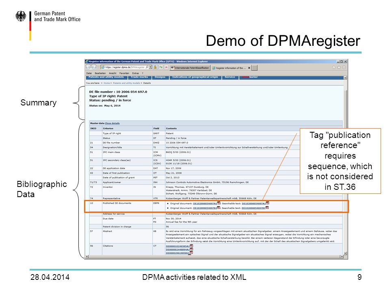
Task: Click the 'Published DE documents' criterion cell
Action: 117,203
